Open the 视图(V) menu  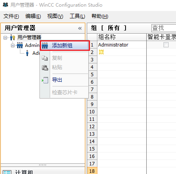55,16
